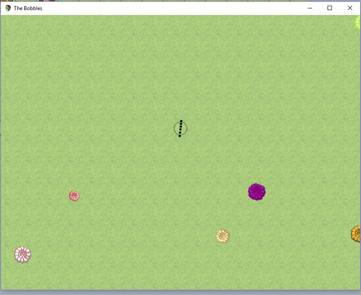Click empty title bar space left of Minimize
The image size is (361, 295).
tap(176, 8)
